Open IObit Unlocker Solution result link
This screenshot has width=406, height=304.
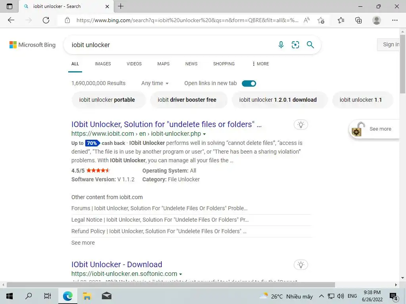(167, 124)
